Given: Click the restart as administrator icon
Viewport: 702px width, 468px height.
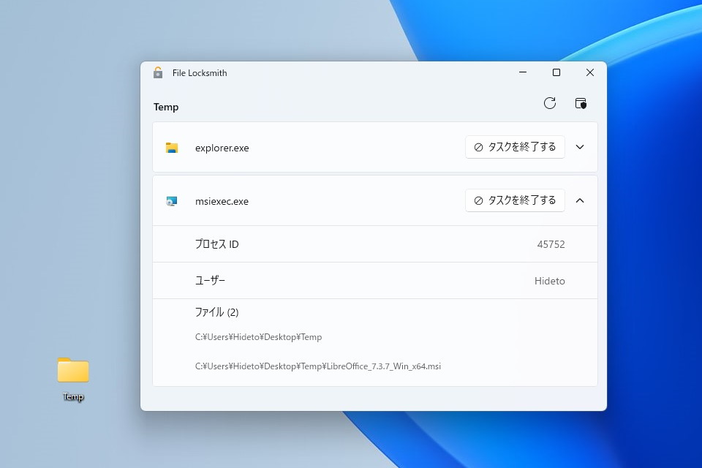Looking at the screenshot, I should pos(581,103).
